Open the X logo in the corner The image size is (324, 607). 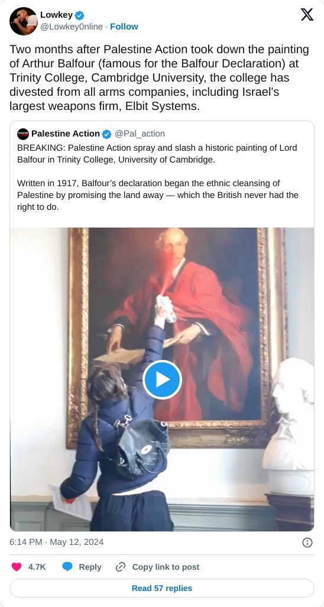tap(307, 15)
